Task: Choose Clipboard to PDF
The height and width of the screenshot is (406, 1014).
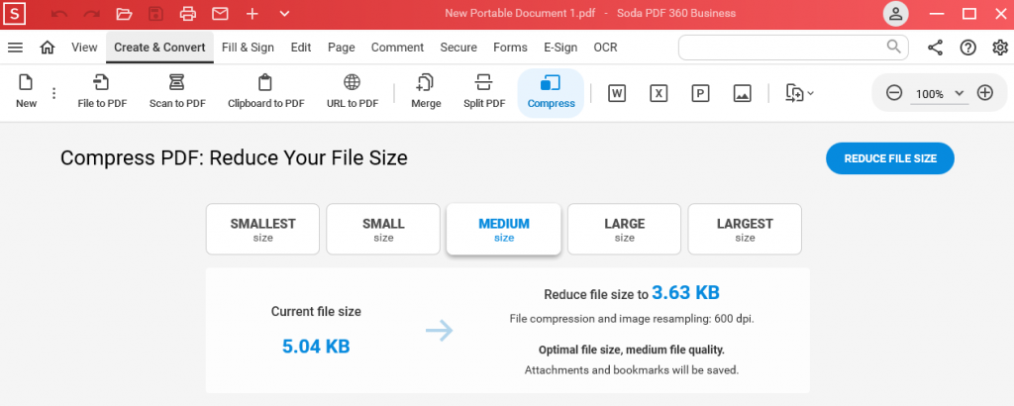Action: coord(265,92)
